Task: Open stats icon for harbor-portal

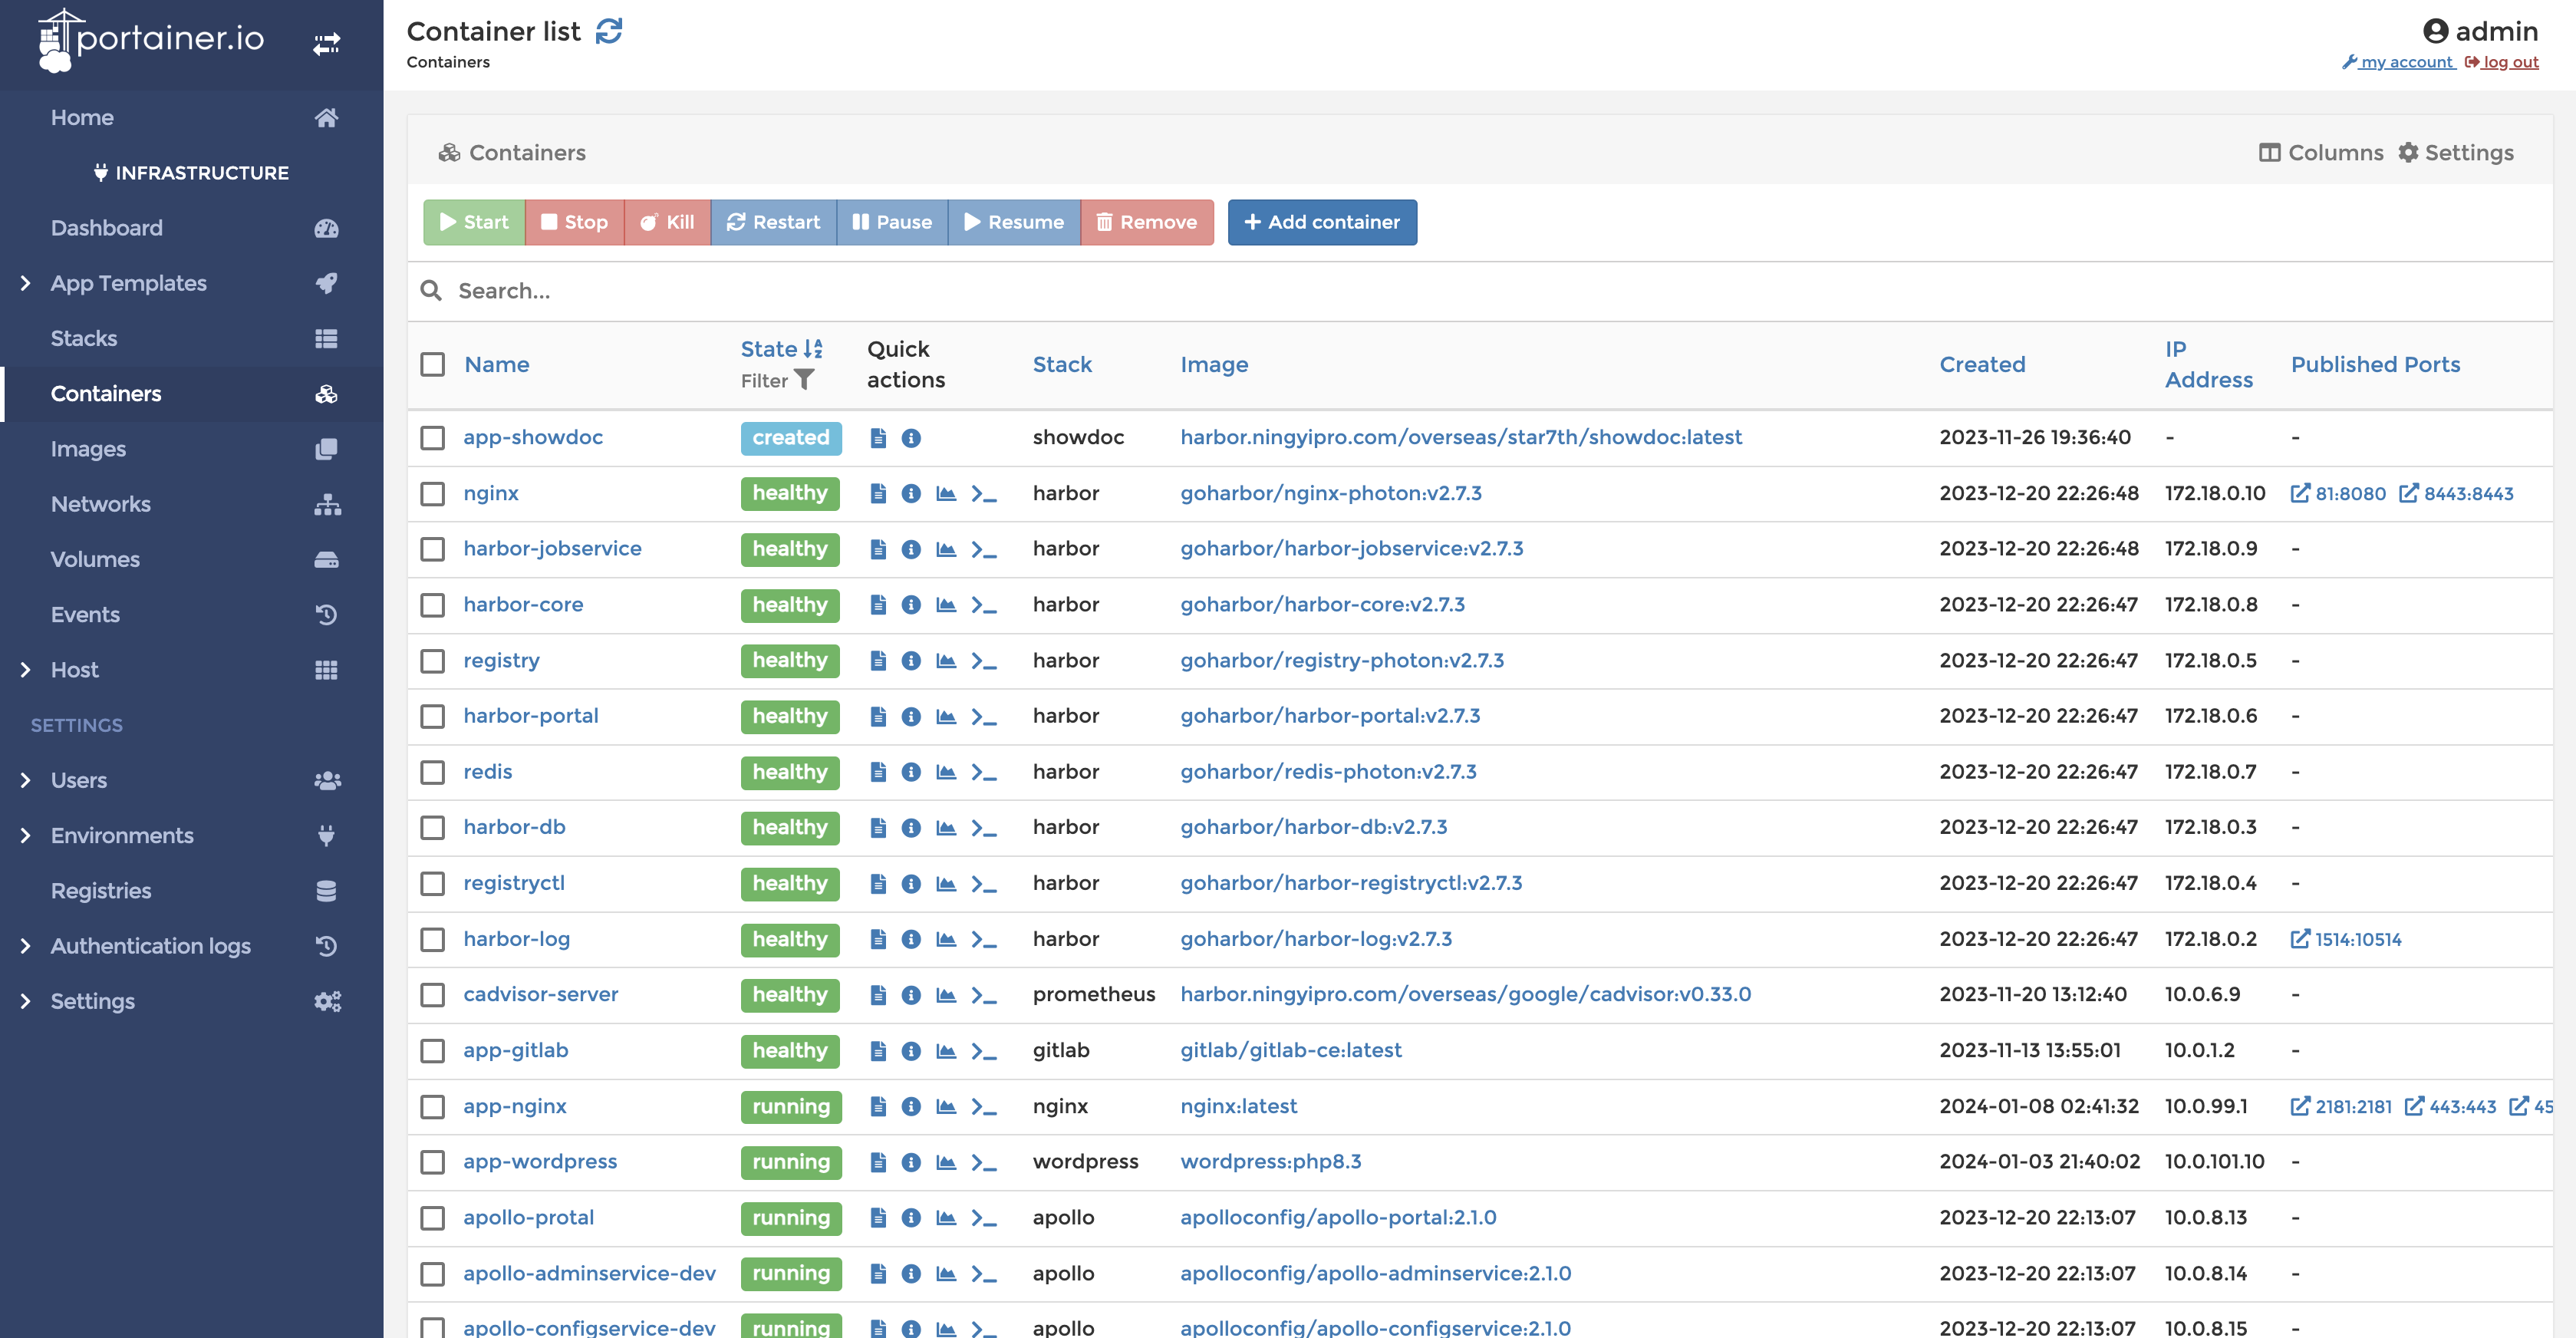Action: point(946,717)
